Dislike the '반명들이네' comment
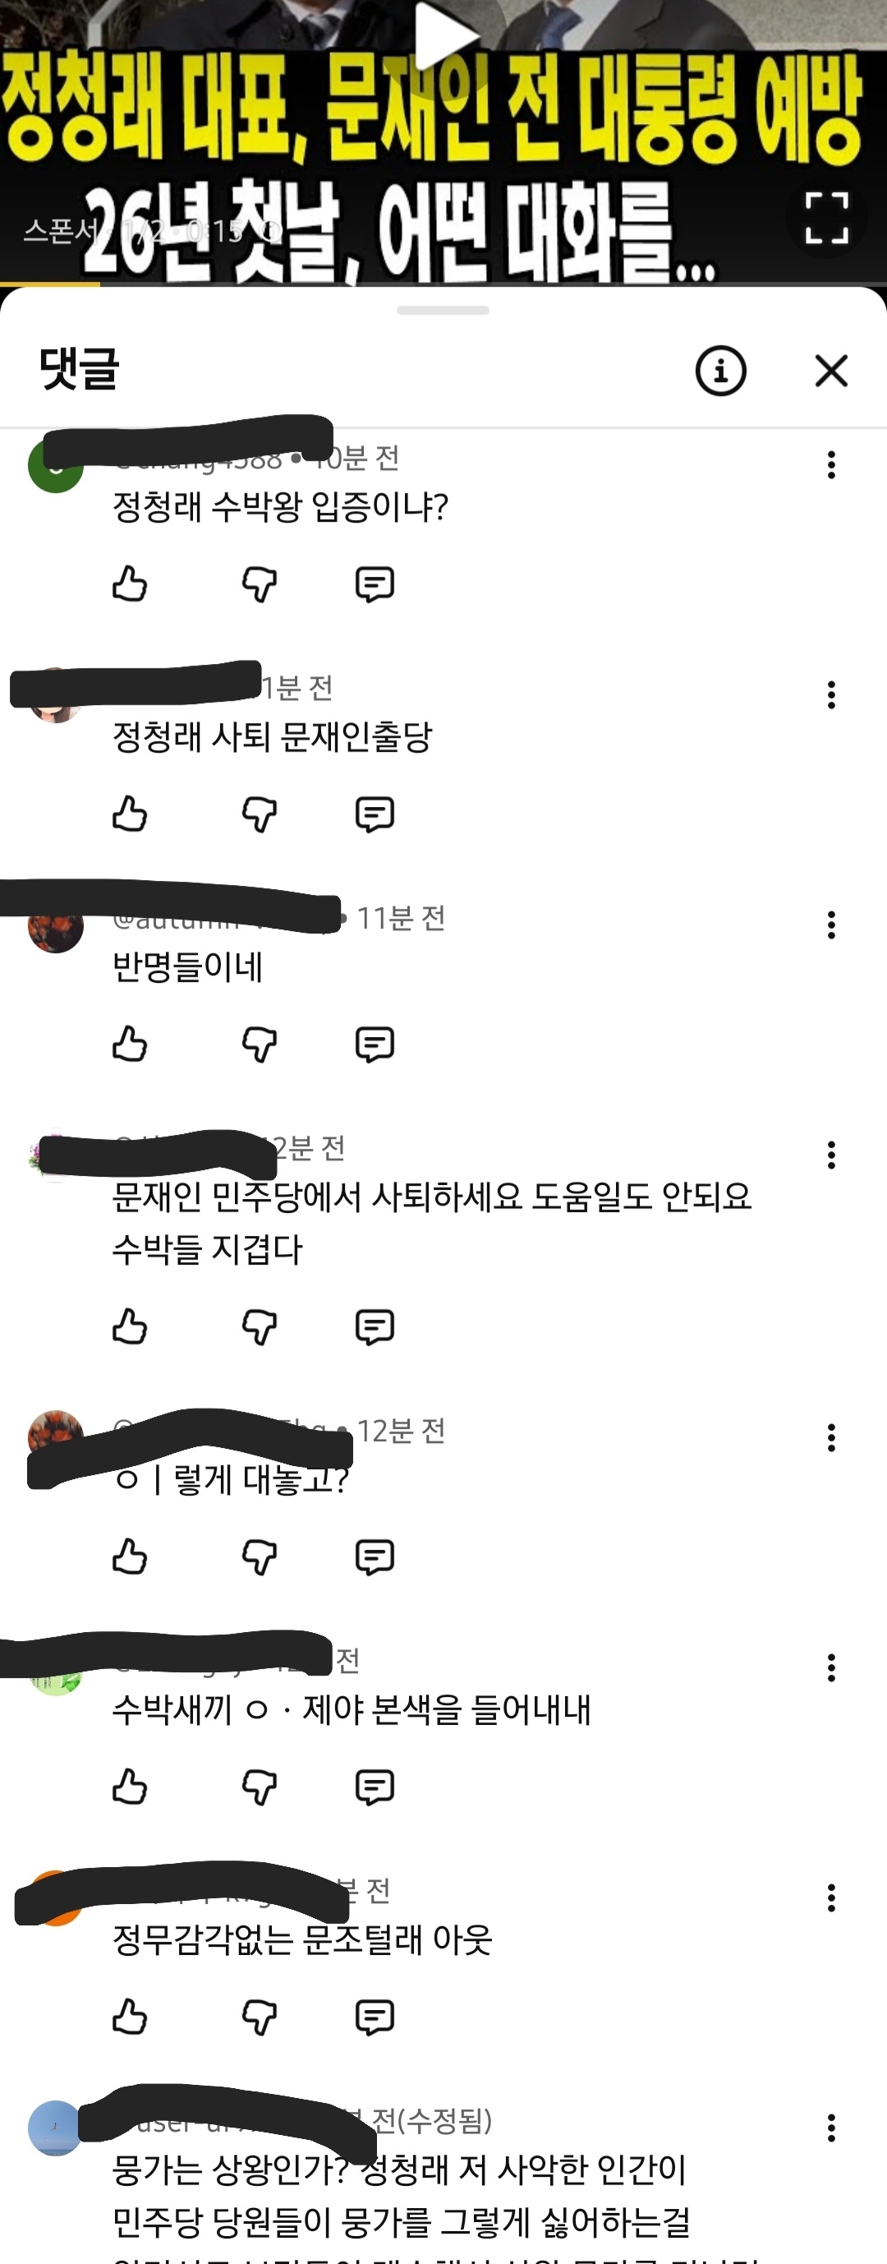Screen dimensions: 887x2264 (259, 1045)
